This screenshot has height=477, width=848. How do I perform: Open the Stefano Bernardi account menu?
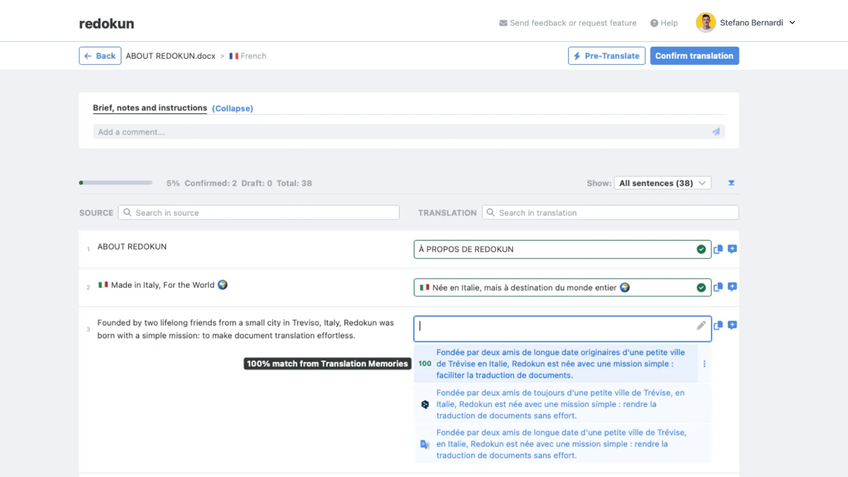pyautogui.click(x=746, y=23)
